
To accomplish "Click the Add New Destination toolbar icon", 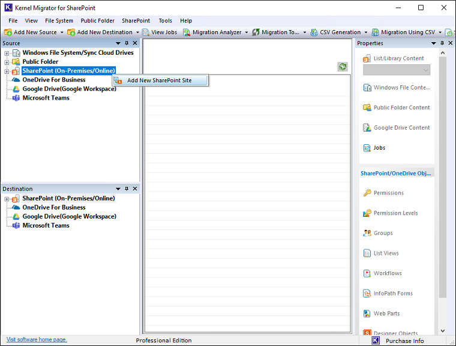I will tap(71, 32).
